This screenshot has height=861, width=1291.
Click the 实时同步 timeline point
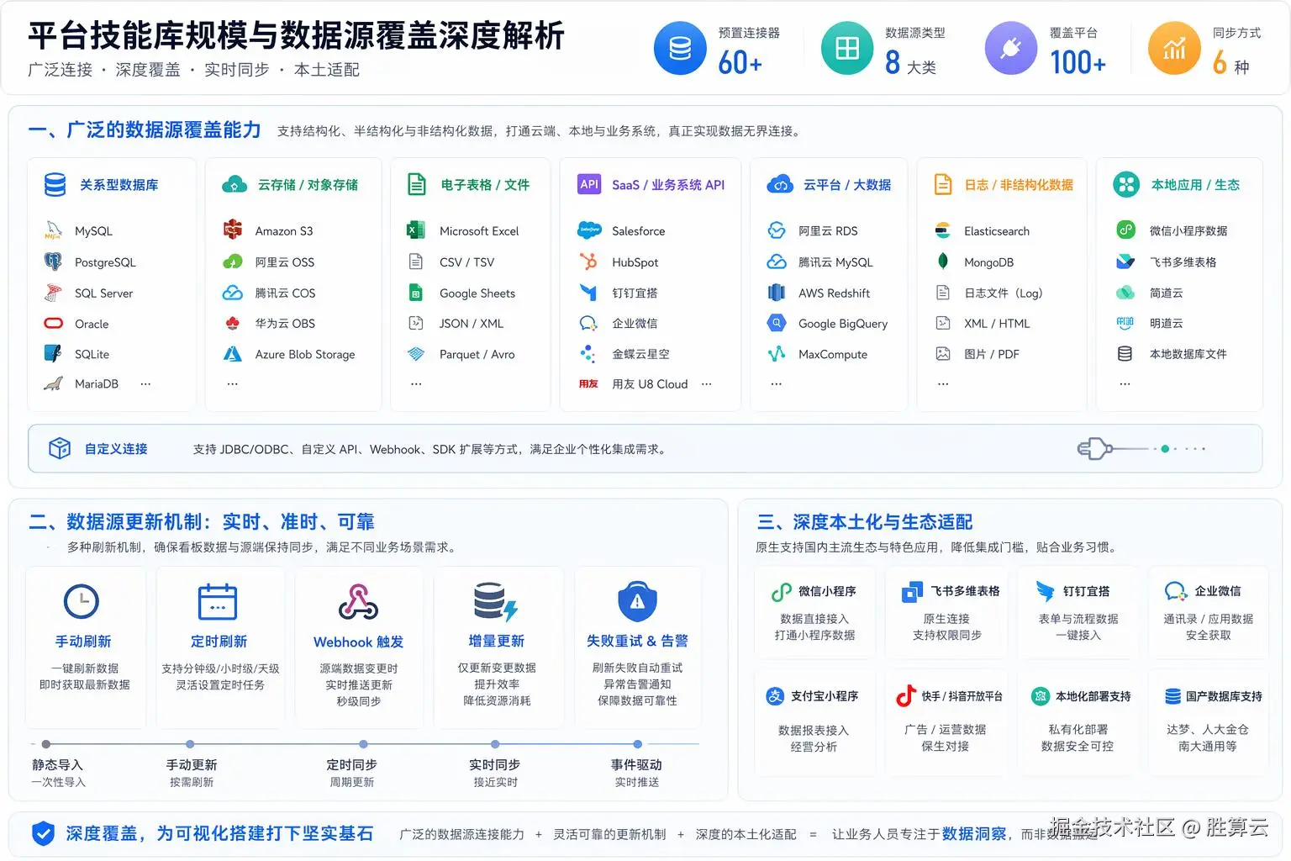tap(495, 744)
